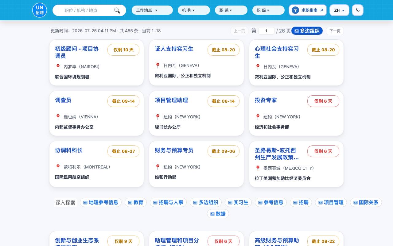Open the 圣路易斯-波托西州 job posting
The width and height of the screenshot is (393, 246).
point(277,154)
